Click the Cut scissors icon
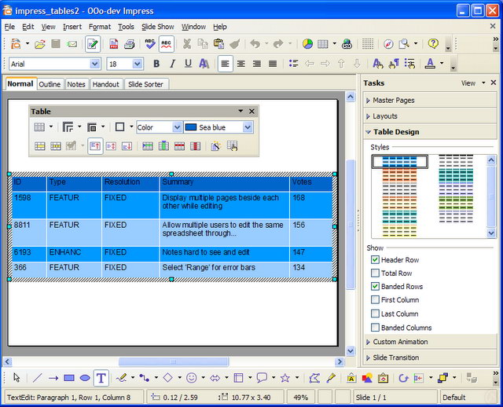This screenshot has width=503, height=407. (x=187, y=44)
